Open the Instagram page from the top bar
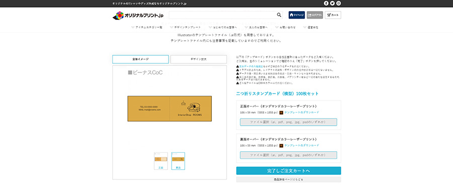 click(339, 3)
